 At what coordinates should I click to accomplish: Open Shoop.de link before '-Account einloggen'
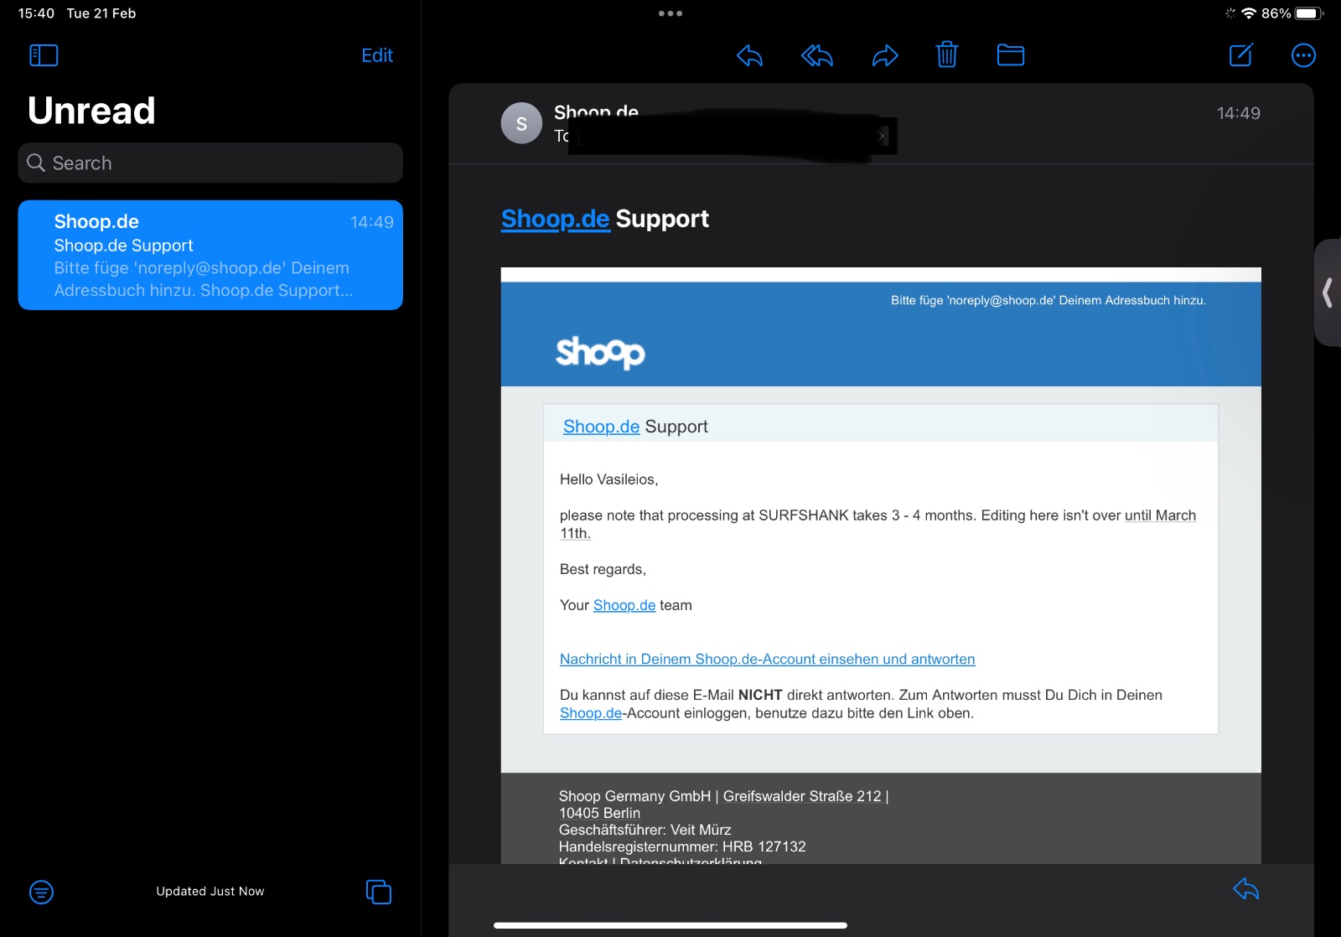pyautogui.click(x=591, y=713)
